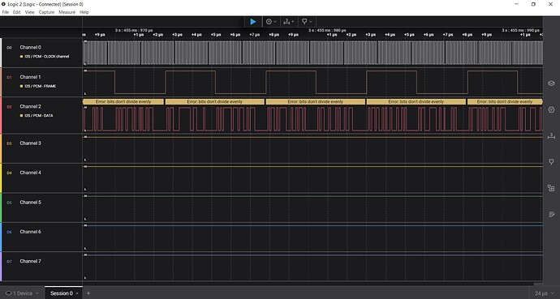Viewport: 560px width, 299px height.
Task: Open the View menu
Action: click(30, 12)
